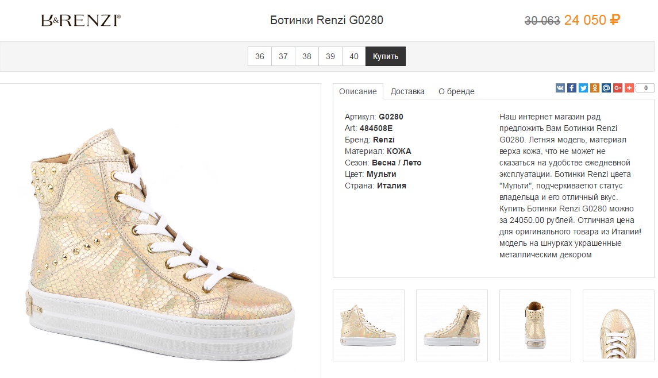
Task: Select shoe size 37
Action: 283,56
